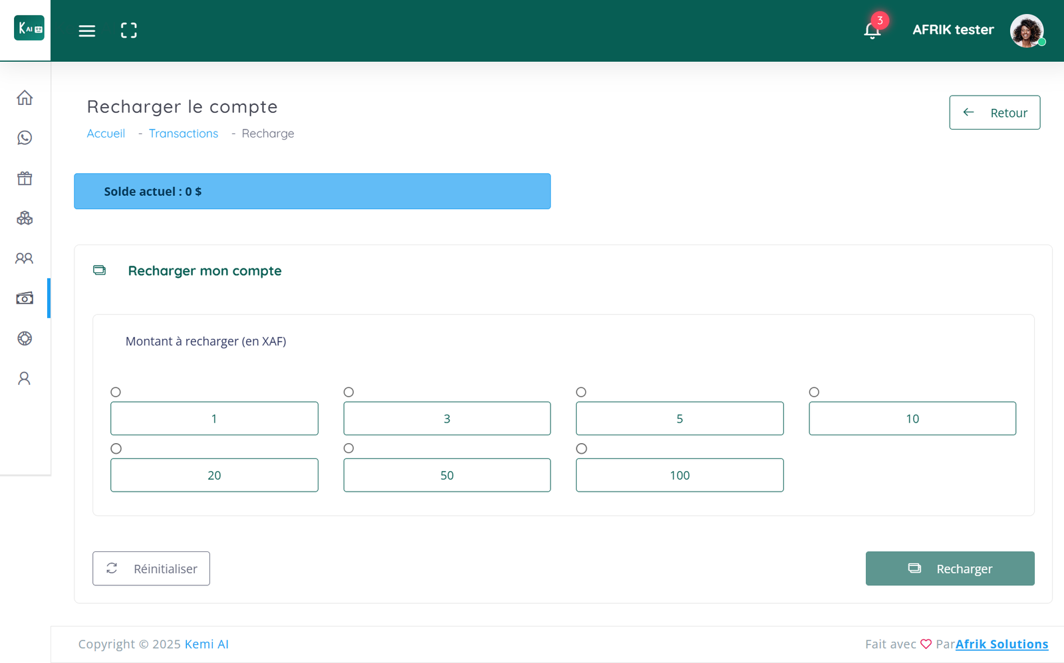Choose the radio button above amount 10
The width and height of the screenshot is (1064, 663).
814,392
